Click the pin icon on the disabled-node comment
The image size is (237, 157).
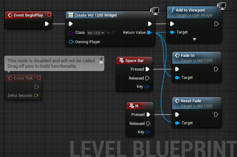click(x=101, y=59)
